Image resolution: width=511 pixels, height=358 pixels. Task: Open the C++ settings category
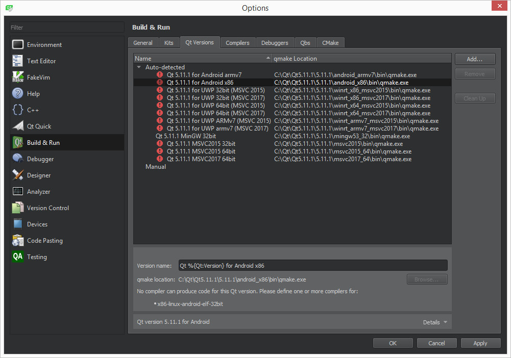[x=33, y=110]
